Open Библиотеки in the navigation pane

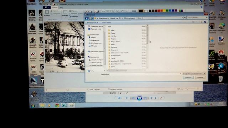pyautogui.click(x=93, y=35)
